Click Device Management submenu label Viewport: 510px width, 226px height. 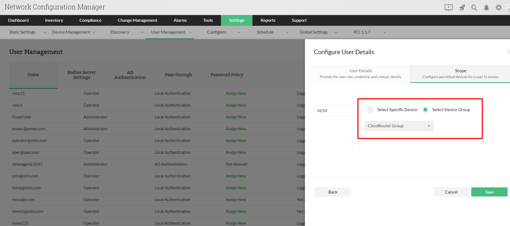coord(71,32)
